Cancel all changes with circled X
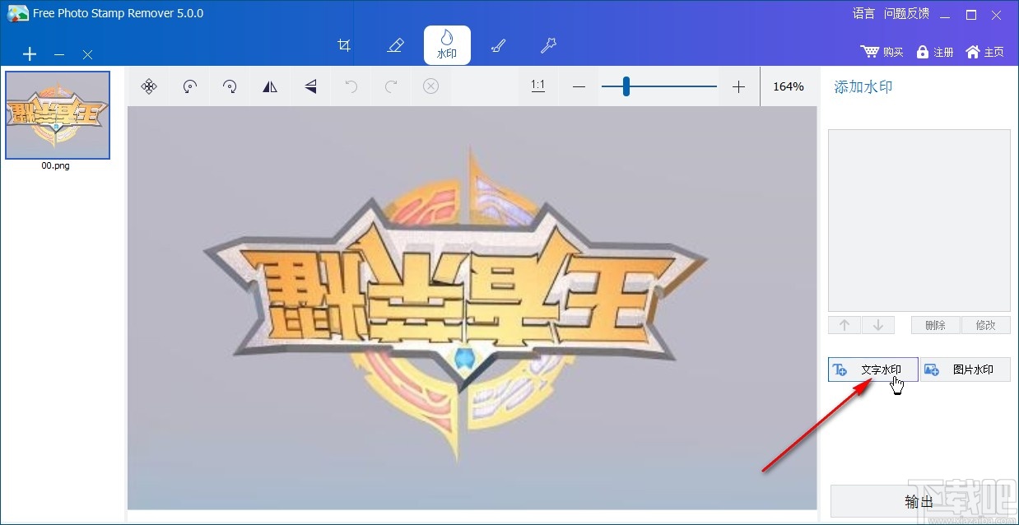This screenshot has width=1019, height=525. tap(430, 86)
